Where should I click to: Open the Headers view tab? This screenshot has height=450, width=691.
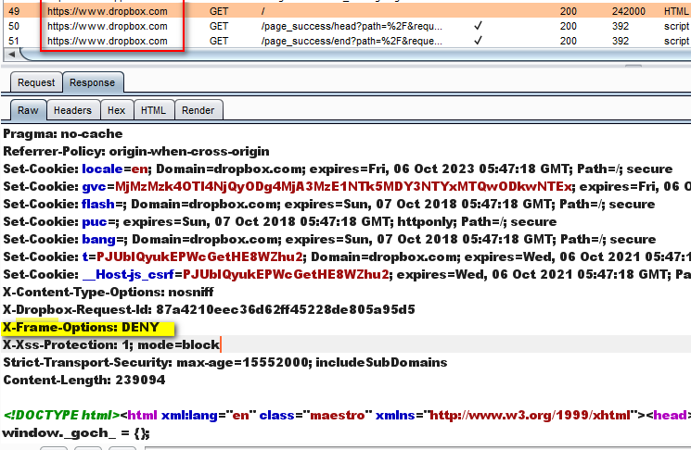pos(72,110)
